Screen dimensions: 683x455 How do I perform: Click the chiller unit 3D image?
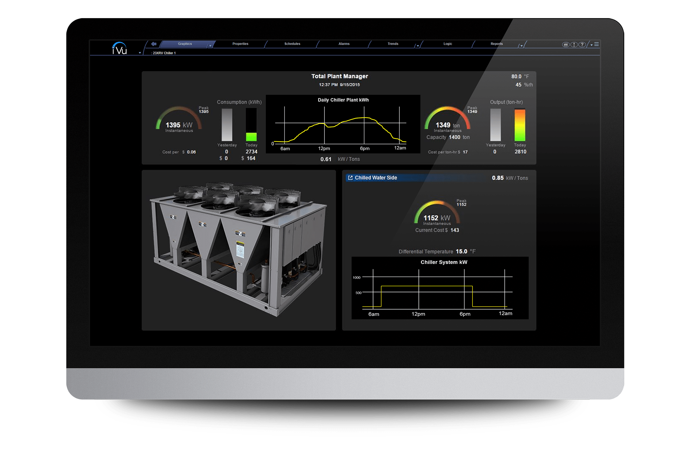(239, 249)
